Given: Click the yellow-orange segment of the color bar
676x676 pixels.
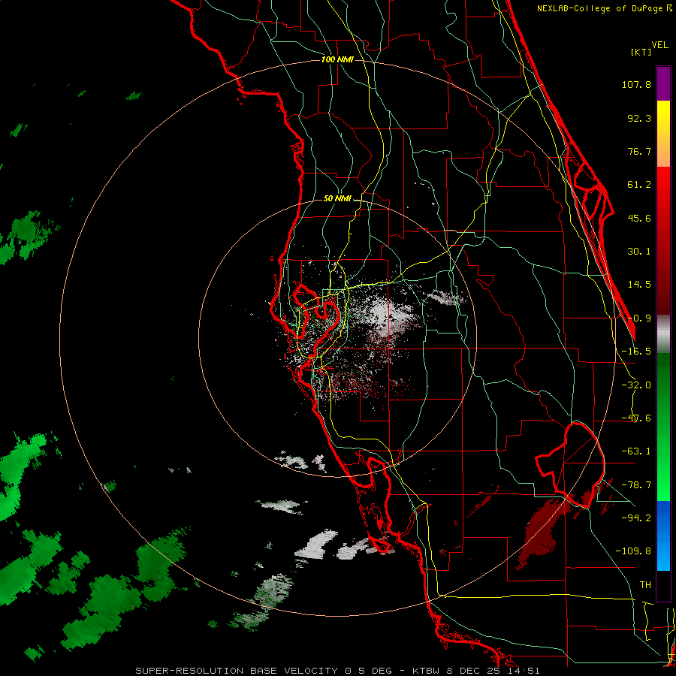Looking at the screenshot, I should point(663,134).
